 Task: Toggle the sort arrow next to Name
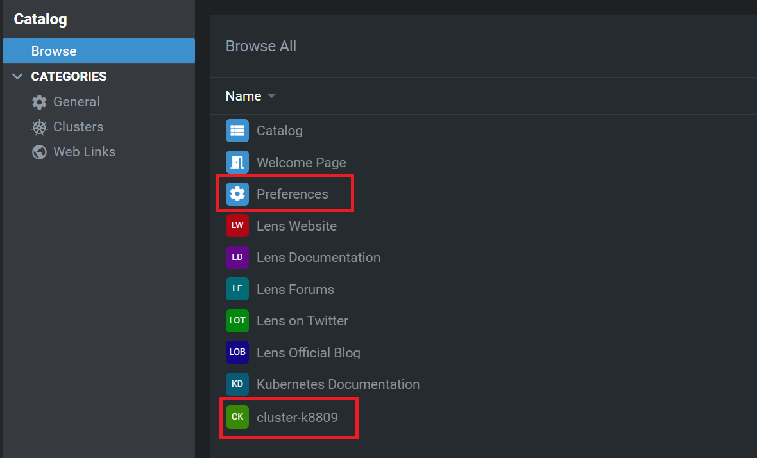point(272,96)
